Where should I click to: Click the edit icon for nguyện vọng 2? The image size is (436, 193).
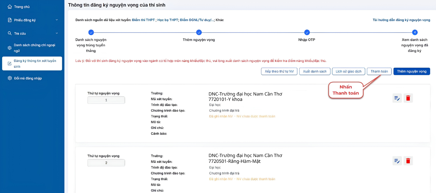click(397, 161)
